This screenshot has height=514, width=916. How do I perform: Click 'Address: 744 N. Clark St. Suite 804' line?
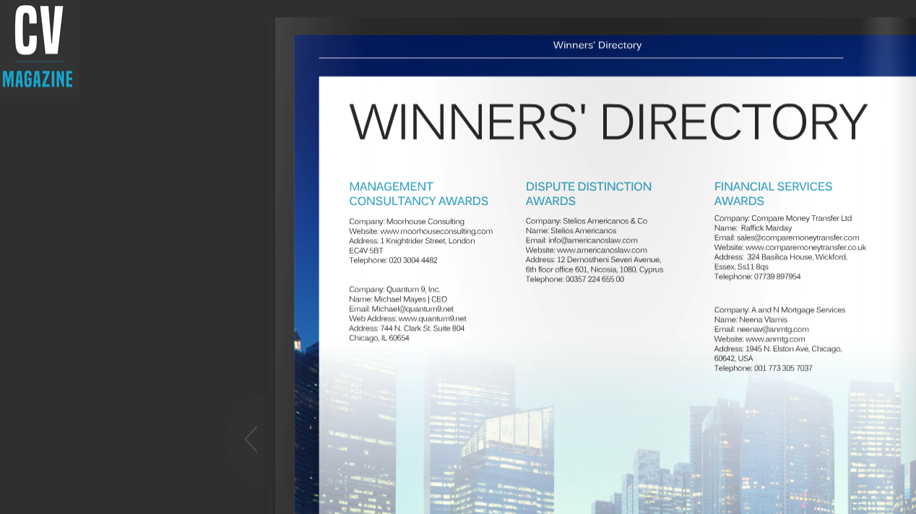(x=407, y=328)
